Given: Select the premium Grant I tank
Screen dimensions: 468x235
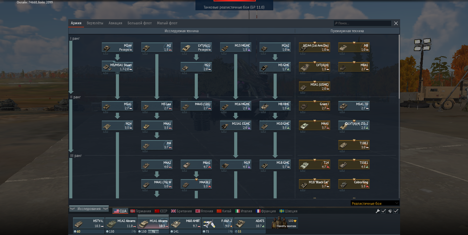Looking at the screenshot, I should pyautogui.click(x=314, y=106).
